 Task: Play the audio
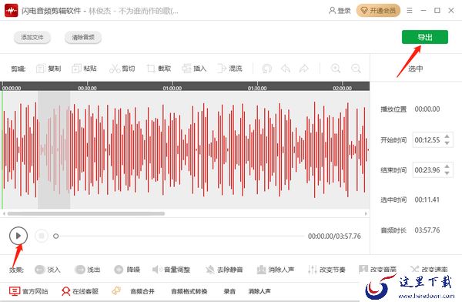(18, 236)
